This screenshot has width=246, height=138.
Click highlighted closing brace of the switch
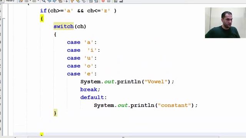coord(55,113)
